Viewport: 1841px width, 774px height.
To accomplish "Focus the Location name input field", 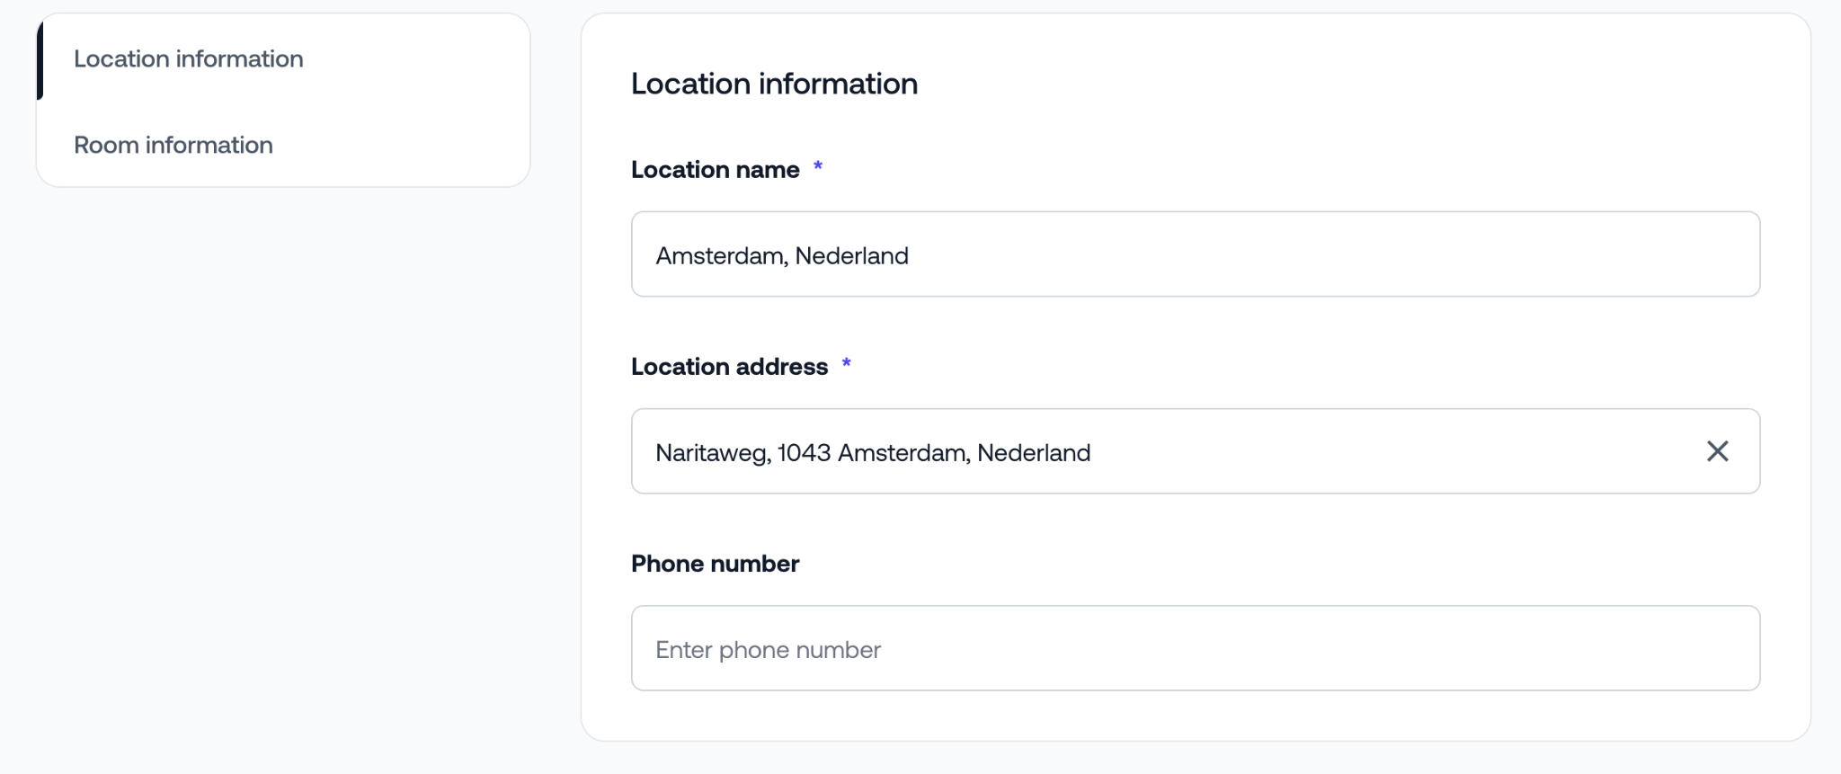I will (x=1195, y=254).
